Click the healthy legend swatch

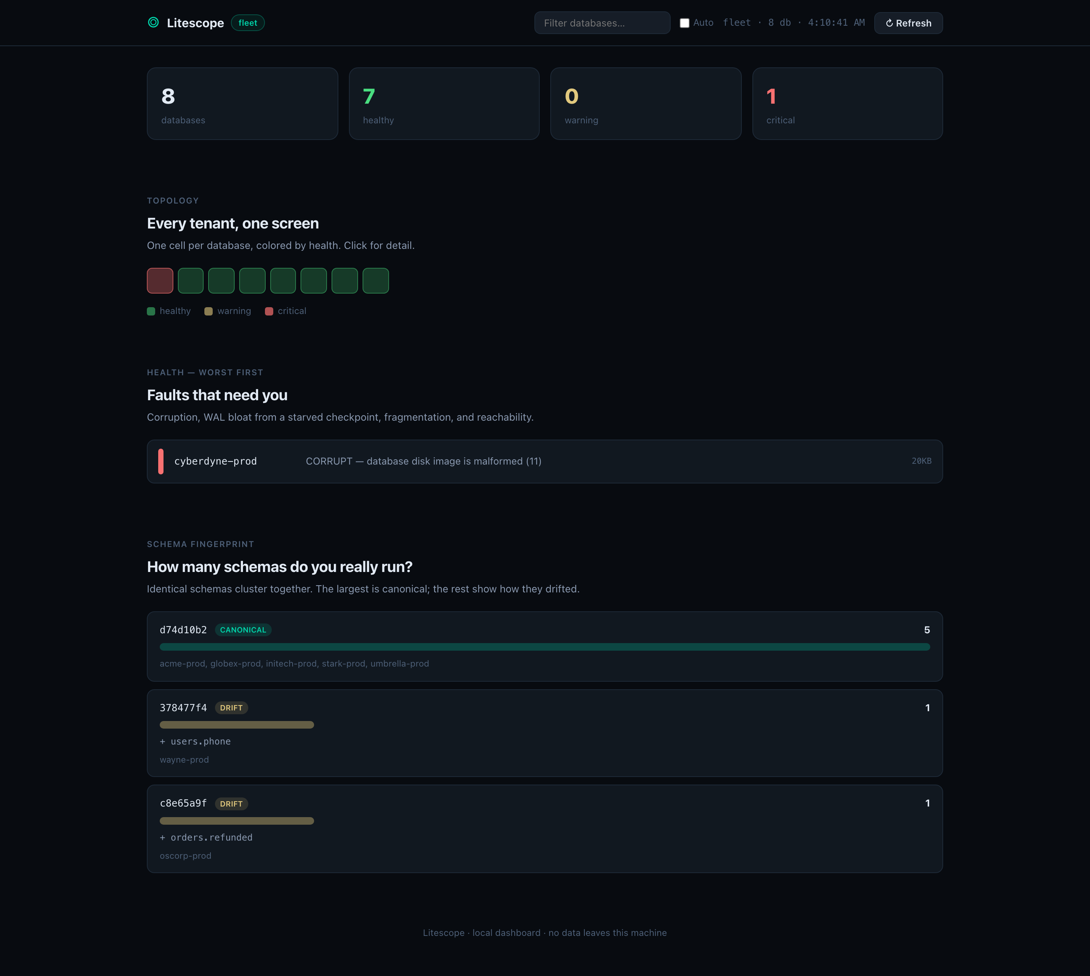151,312
